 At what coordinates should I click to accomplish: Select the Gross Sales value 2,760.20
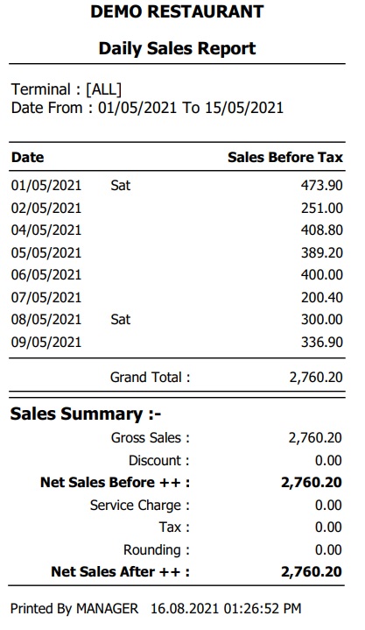315,437
